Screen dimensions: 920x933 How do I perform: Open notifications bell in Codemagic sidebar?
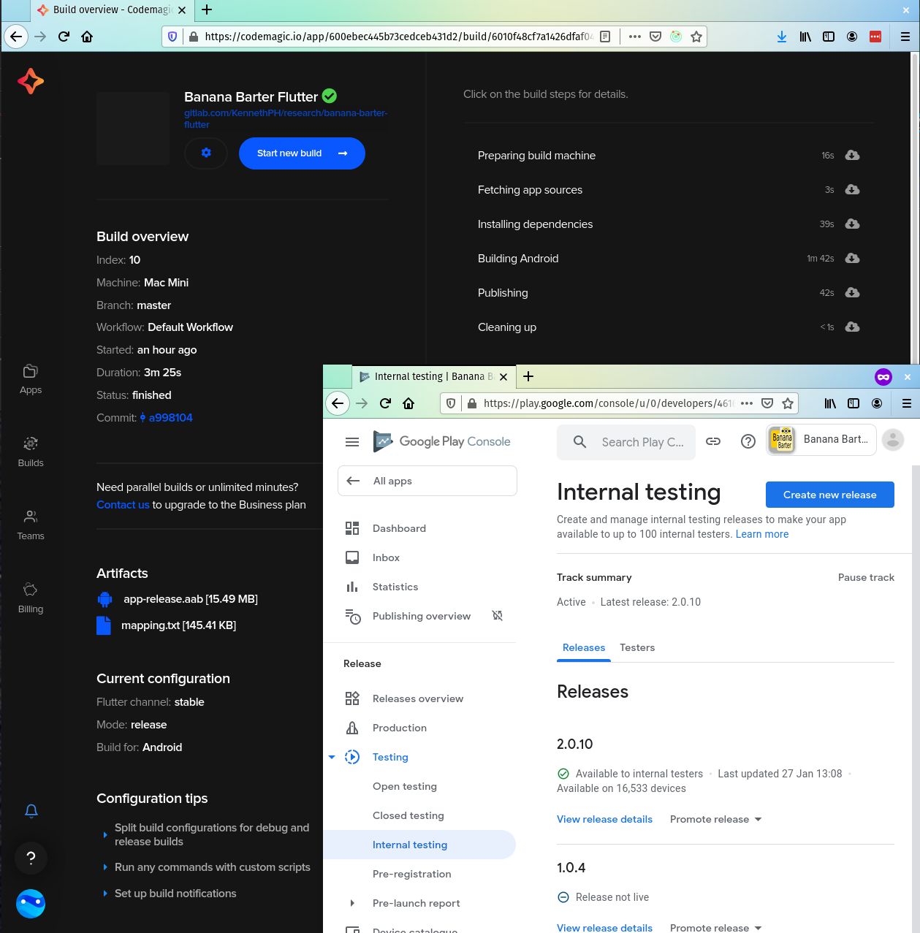coord(31,811)
